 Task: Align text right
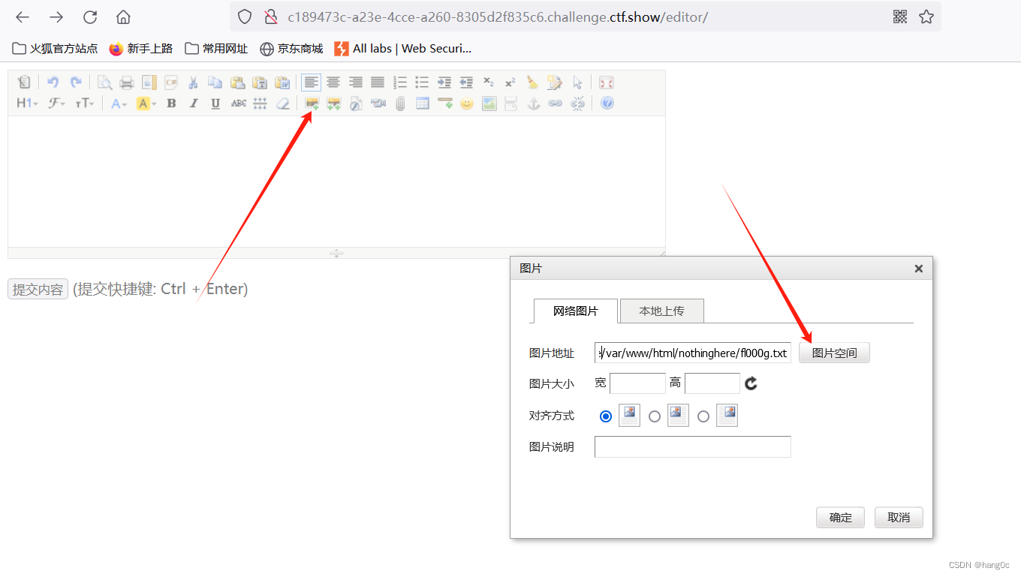click(355, 83)
